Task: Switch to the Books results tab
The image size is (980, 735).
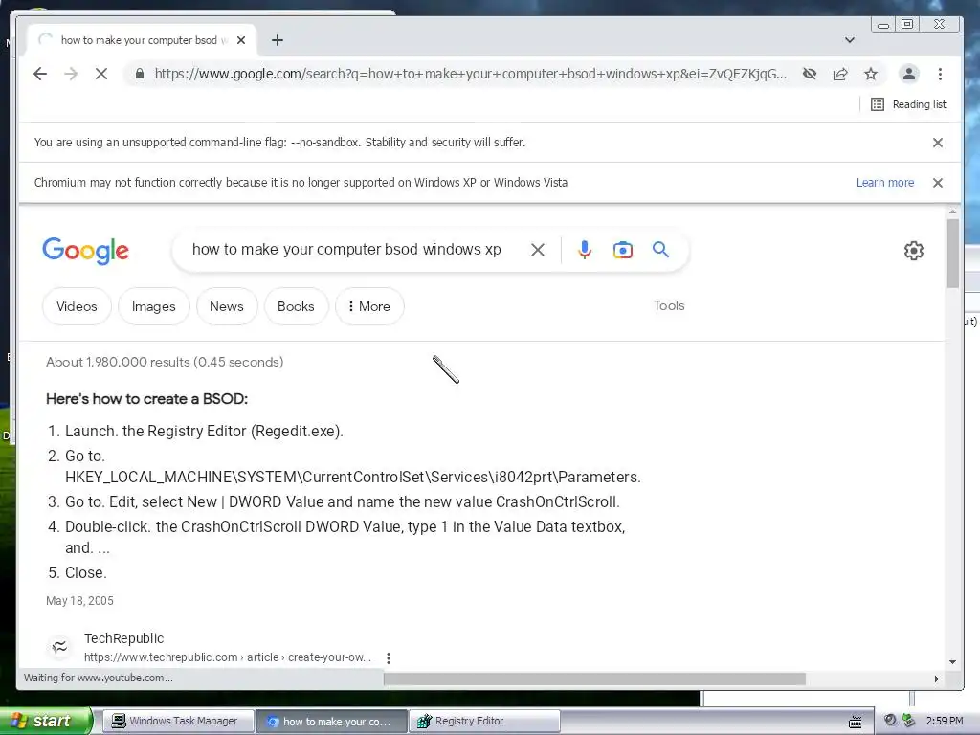Action: (296, 306)
